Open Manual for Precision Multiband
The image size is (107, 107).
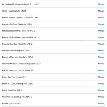tap(101, 70)
